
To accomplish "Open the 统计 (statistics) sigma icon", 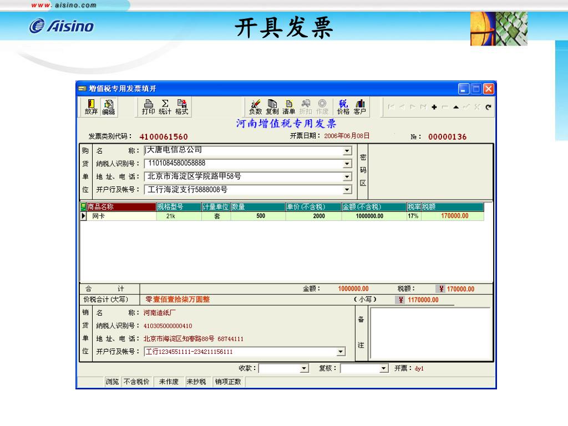I will click(165, 107).
